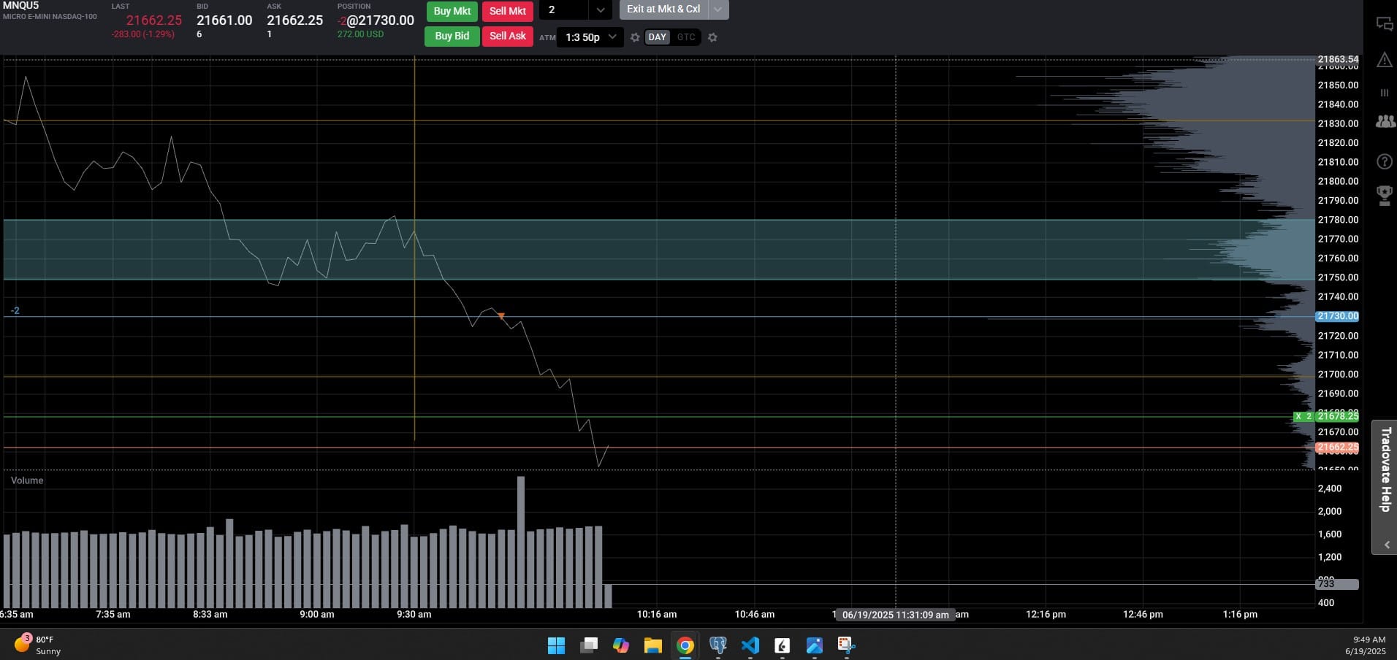Click the Buy Bid button
Image resolution: width=1397 pixels, height=660 pixels.
(452, 37)
